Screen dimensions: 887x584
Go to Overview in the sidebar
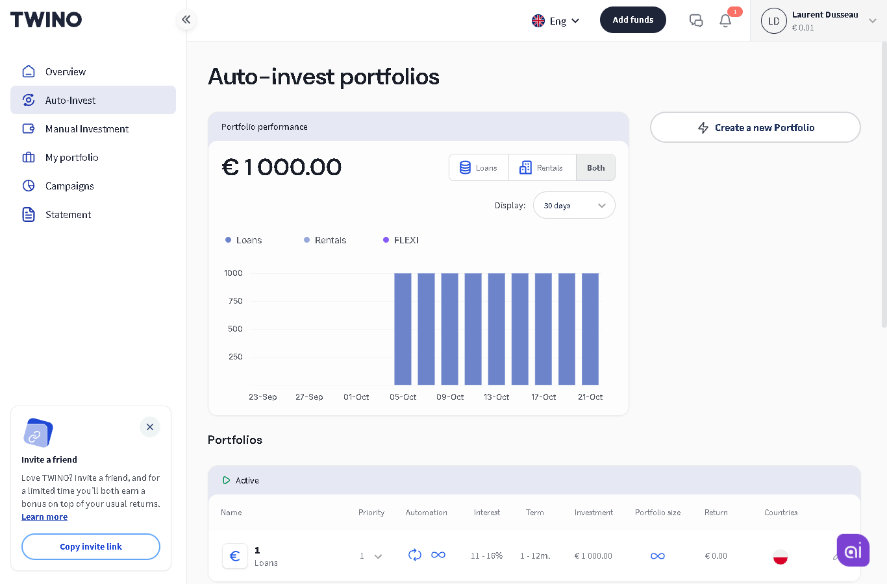(93, 71)
